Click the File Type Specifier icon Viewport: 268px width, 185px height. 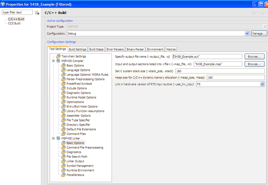(64, 120)
